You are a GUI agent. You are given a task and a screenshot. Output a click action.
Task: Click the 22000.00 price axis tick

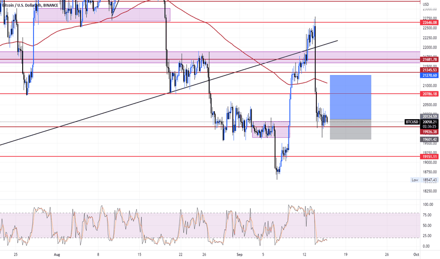point(430,47)
